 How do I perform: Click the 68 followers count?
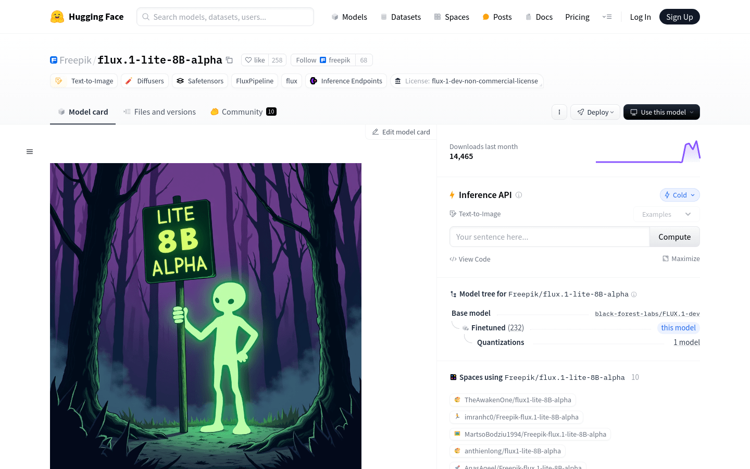point(364,60)
